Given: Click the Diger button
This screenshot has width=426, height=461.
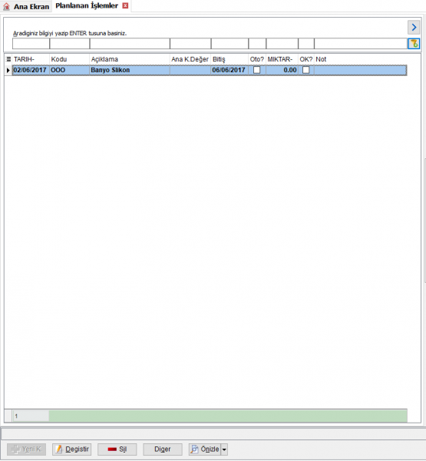Looking at the screenshot, I should pyautogui.click(x=163, y=449).
